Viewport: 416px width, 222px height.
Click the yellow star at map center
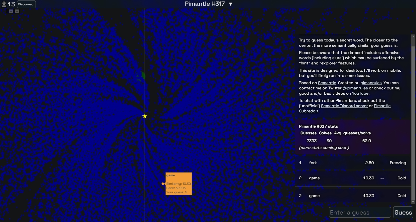[x=145, y=116]
